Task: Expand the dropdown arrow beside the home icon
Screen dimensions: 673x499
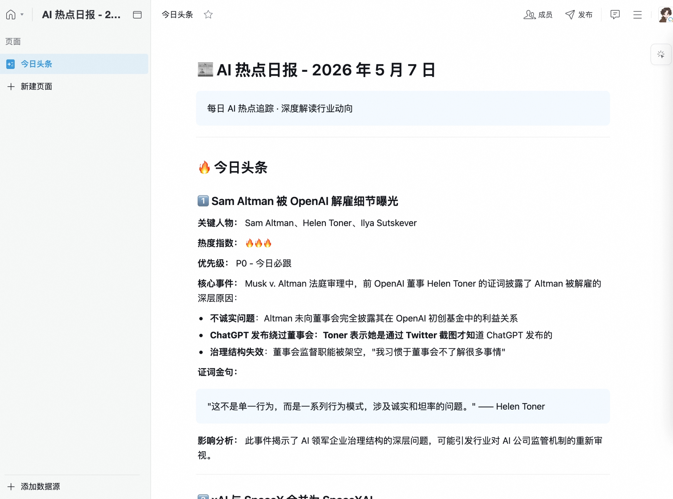Action: [22, 14]
